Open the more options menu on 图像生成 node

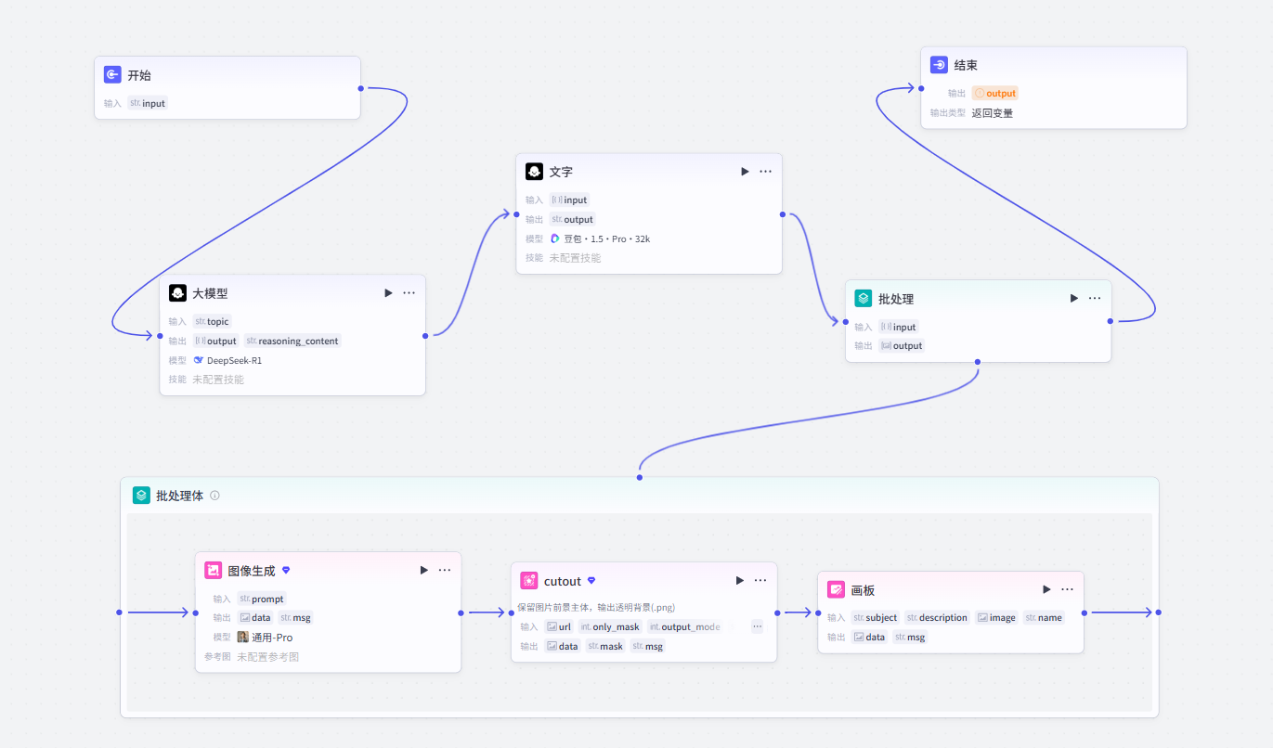pos(445,571)
